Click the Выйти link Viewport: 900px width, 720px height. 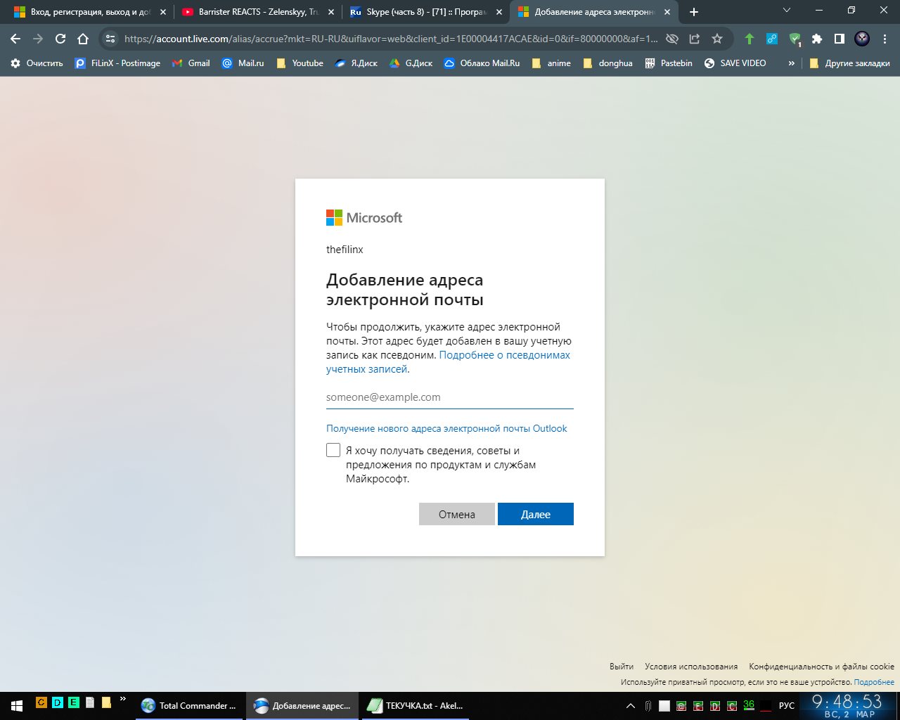[x=622, y=667]
